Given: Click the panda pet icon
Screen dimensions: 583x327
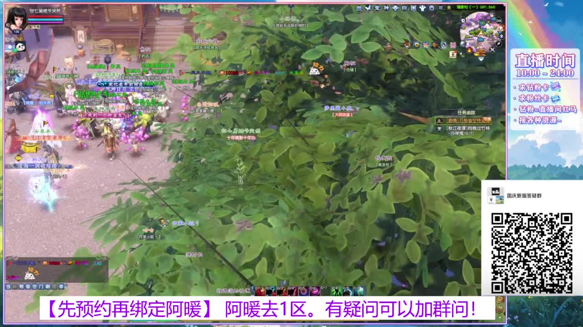Looking at the screenshot, I should tap(20, 46).
